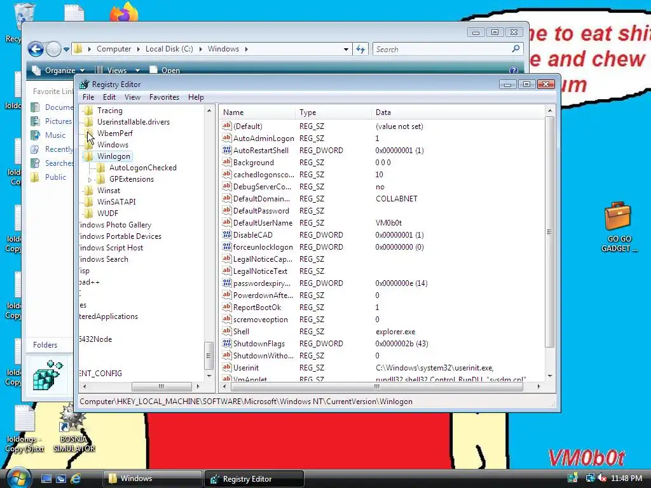Screen dimensions: 651x488
Task: Click the values pane scroll down arrow
Action: tap(550, 376)
